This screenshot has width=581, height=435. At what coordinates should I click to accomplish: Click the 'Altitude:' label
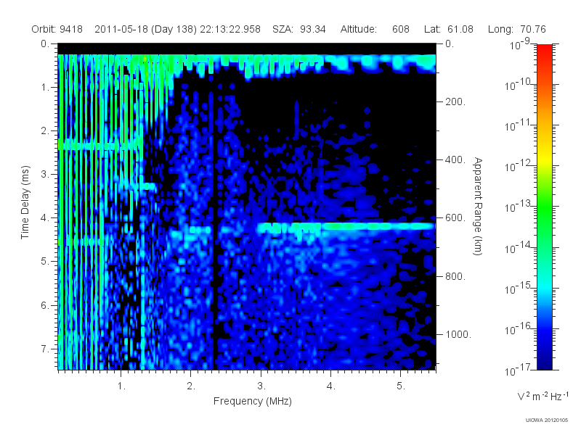pyautogui.click(x=359, y=29)
